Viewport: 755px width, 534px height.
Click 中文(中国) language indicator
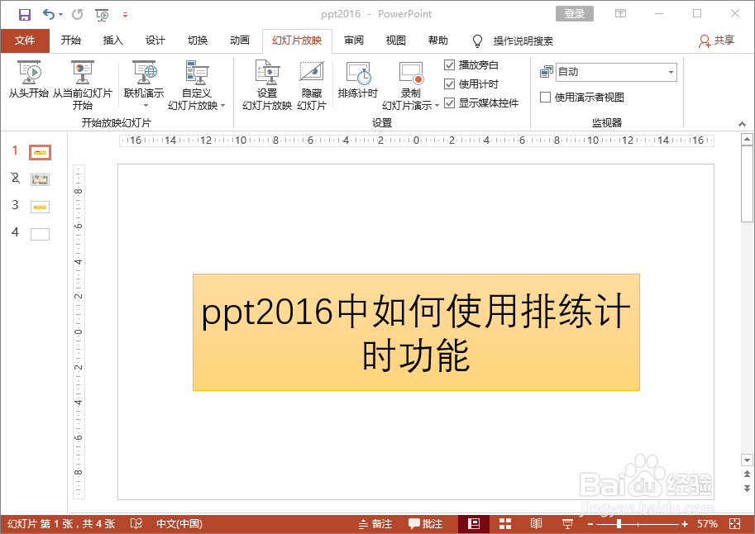(179, 523)
